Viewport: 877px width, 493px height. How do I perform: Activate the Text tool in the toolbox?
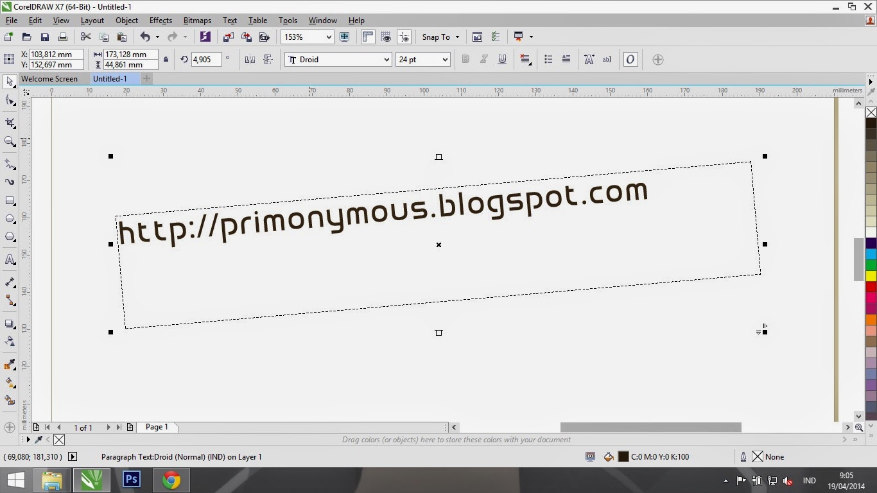(x=10, y=260)
